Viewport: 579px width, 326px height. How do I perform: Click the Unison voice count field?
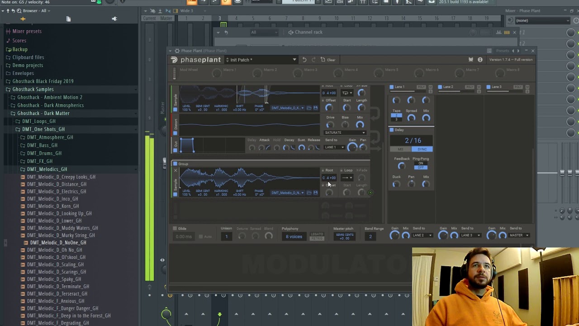(x=227, y=236)
